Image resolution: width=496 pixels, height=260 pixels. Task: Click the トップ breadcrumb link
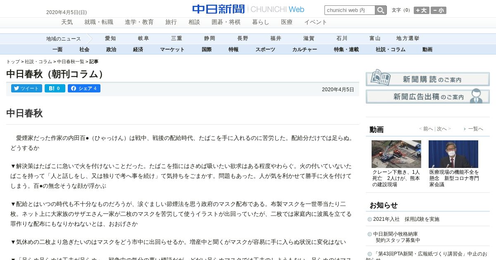pyautogui.click(x=13, y=61)
